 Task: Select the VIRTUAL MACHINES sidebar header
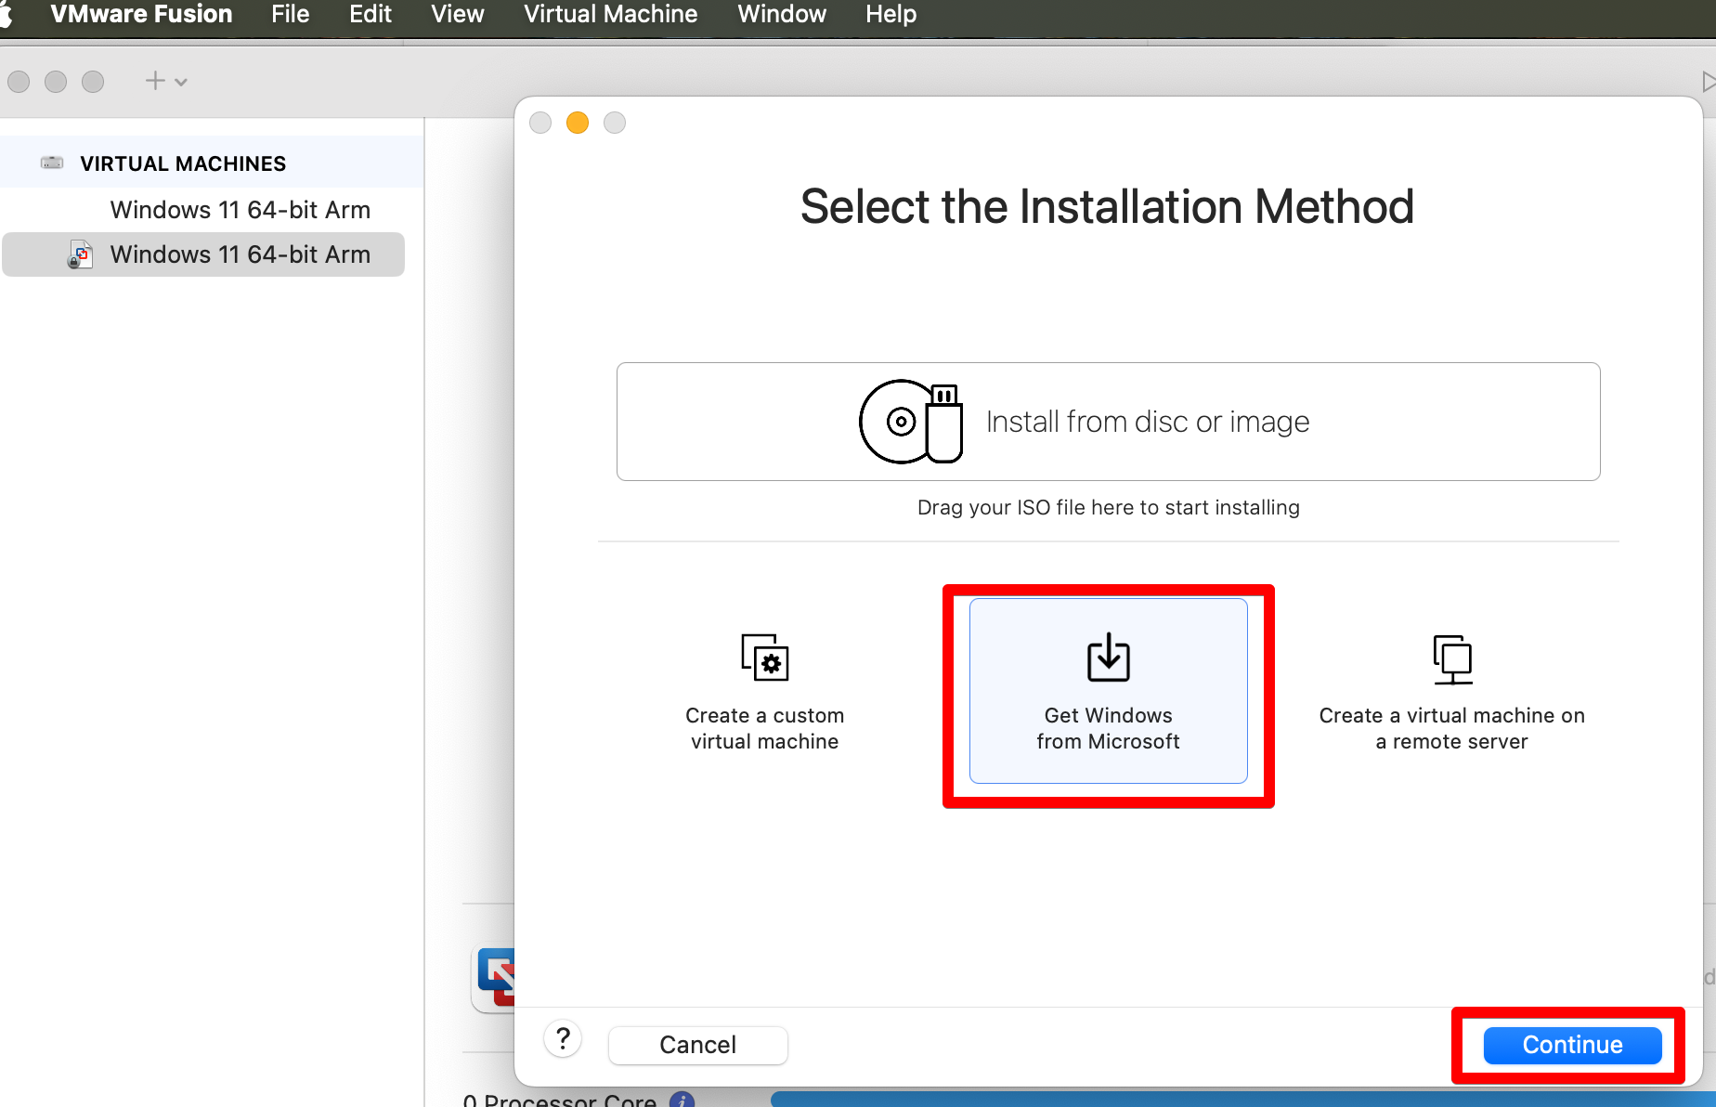212,163
